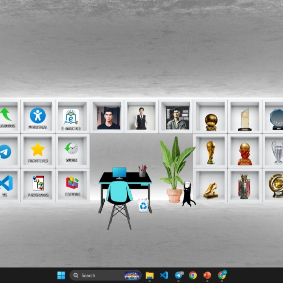
Task: Open the Recycle Bin under the desk
Action: point(144,205)
